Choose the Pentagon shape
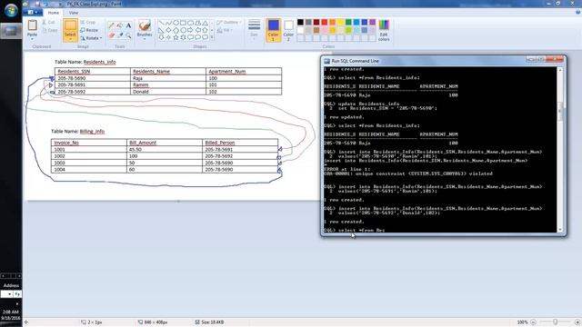 click(176, 30)
